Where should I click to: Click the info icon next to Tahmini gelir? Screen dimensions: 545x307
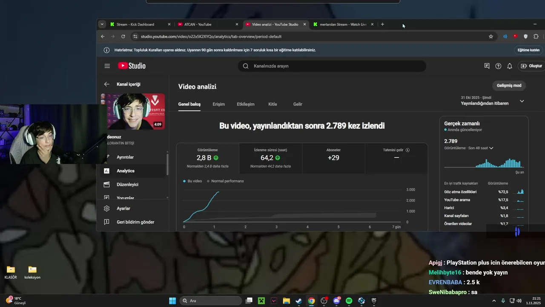tap(407, 150)
